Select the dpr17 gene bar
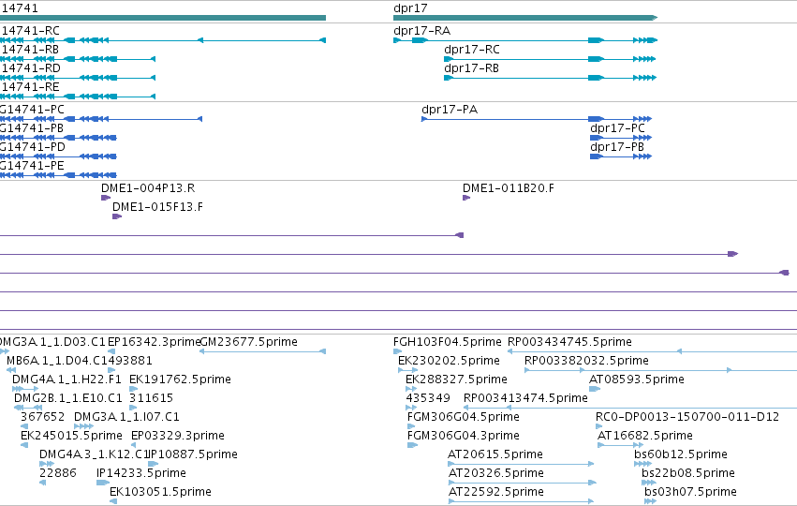Screen dimensions: 797x506 525,18
